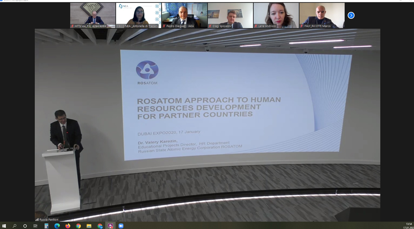Click the 'Russia Pavilion' speaker name label

(x=49, y=219)
